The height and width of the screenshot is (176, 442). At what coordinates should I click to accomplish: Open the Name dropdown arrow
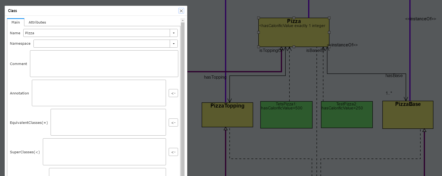[x=174, y=33]
